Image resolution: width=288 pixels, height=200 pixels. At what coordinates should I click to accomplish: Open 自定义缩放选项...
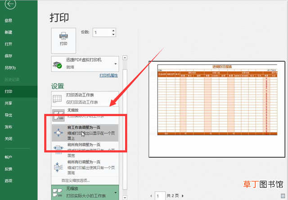pyautogui.click(x=76, y=181)
